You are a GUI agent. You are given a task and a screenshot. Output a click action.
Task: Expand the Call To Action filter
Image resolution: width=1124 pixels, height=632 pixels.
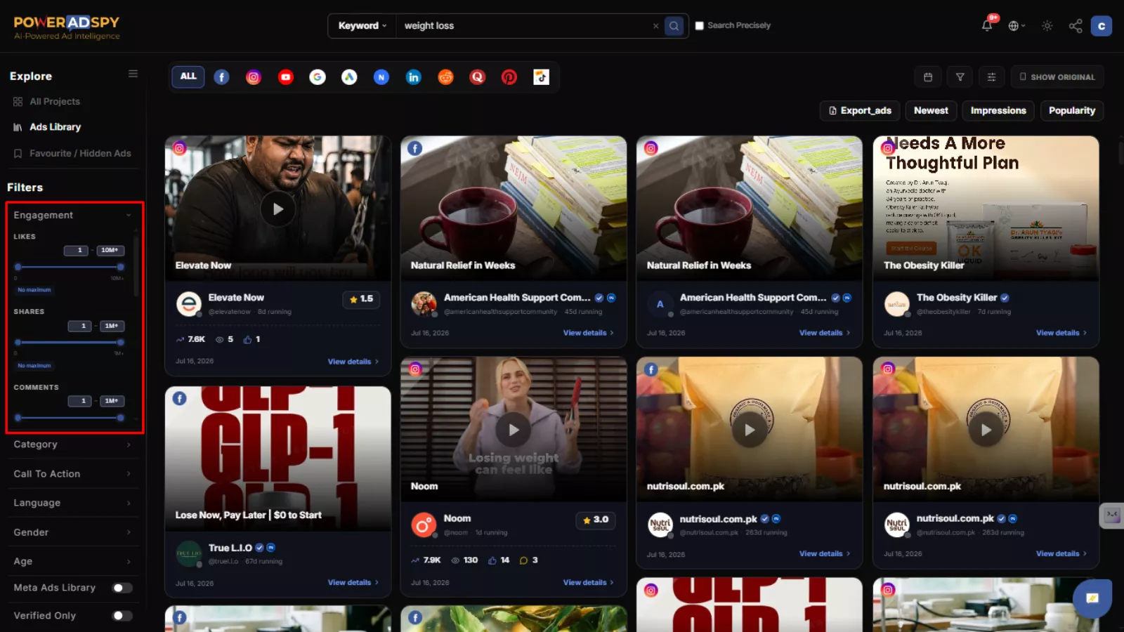tap(73, 474)
